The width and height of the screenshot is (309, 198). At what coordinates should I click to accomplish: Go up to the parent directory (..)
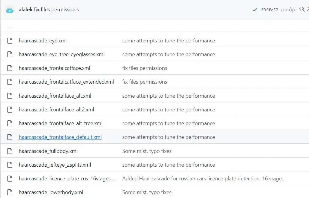coord(10,27)
